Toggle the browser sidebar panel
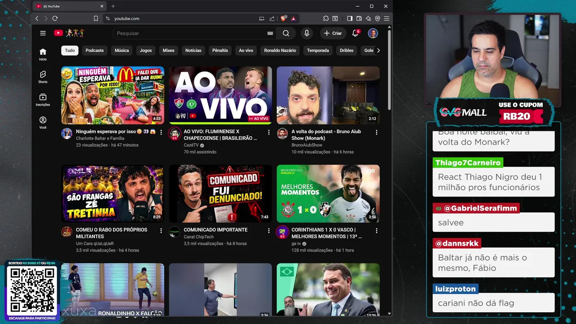The height and width of the screenshot is (324, 576). tap(350, 18)
